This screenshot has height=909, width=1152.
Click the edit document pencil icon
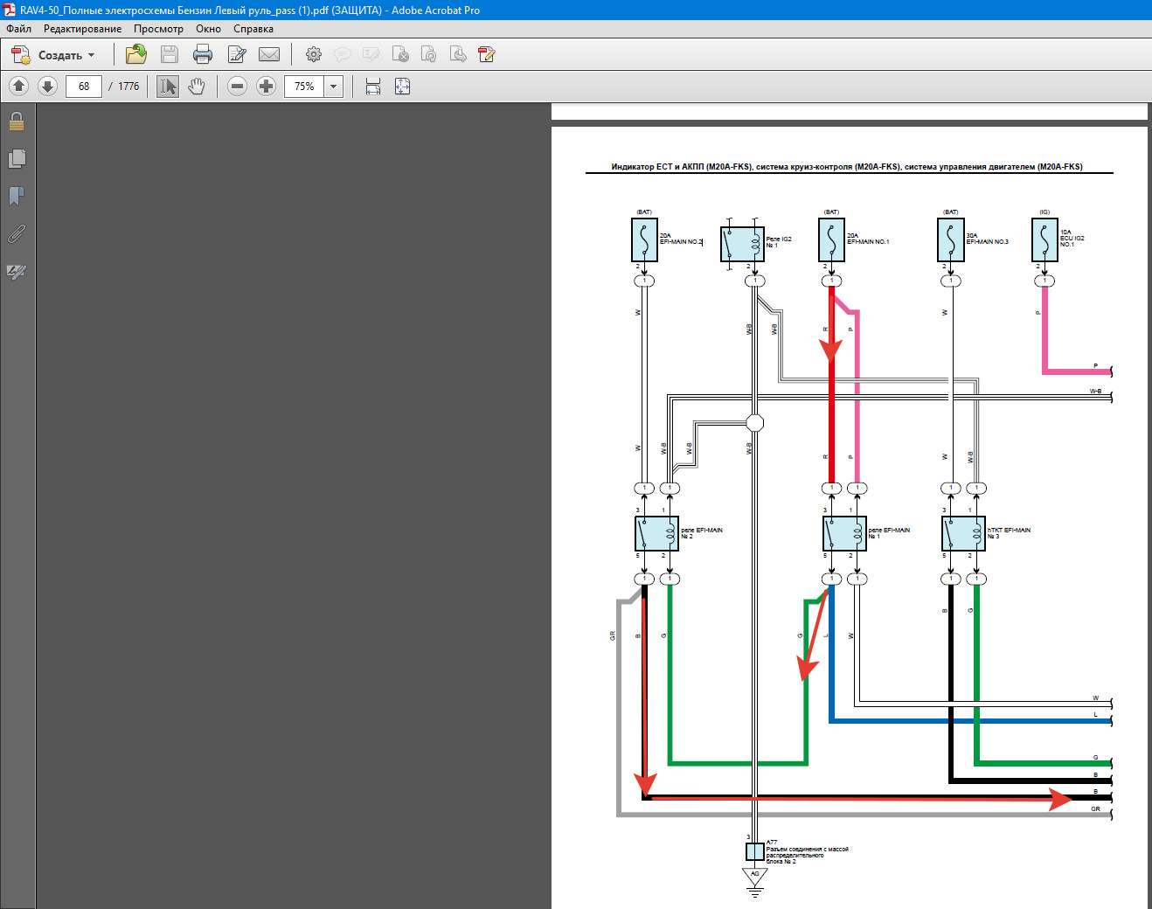pos(237,55)
